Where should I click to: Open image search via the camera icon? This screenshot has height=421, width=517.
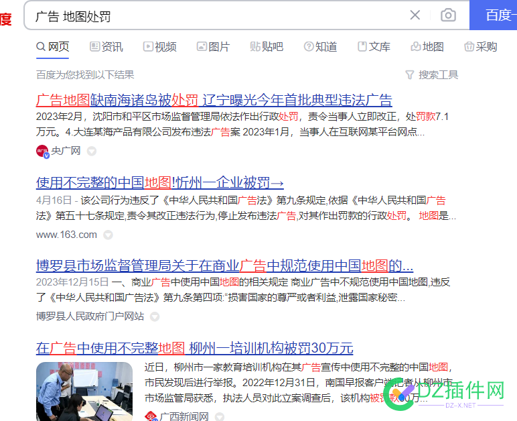448,15
